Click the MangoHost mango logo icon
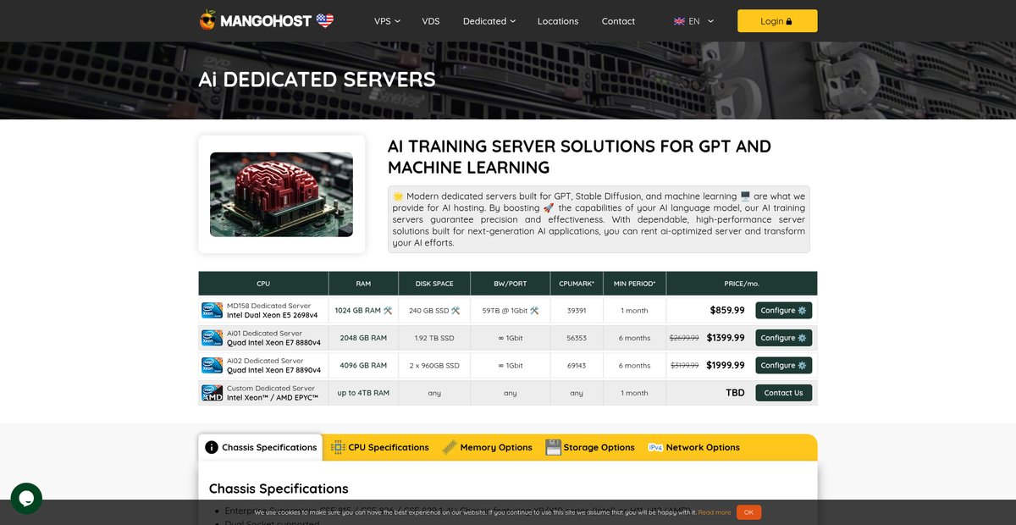The width and height of the screenshot is (1016, 525). click(208, 20)
